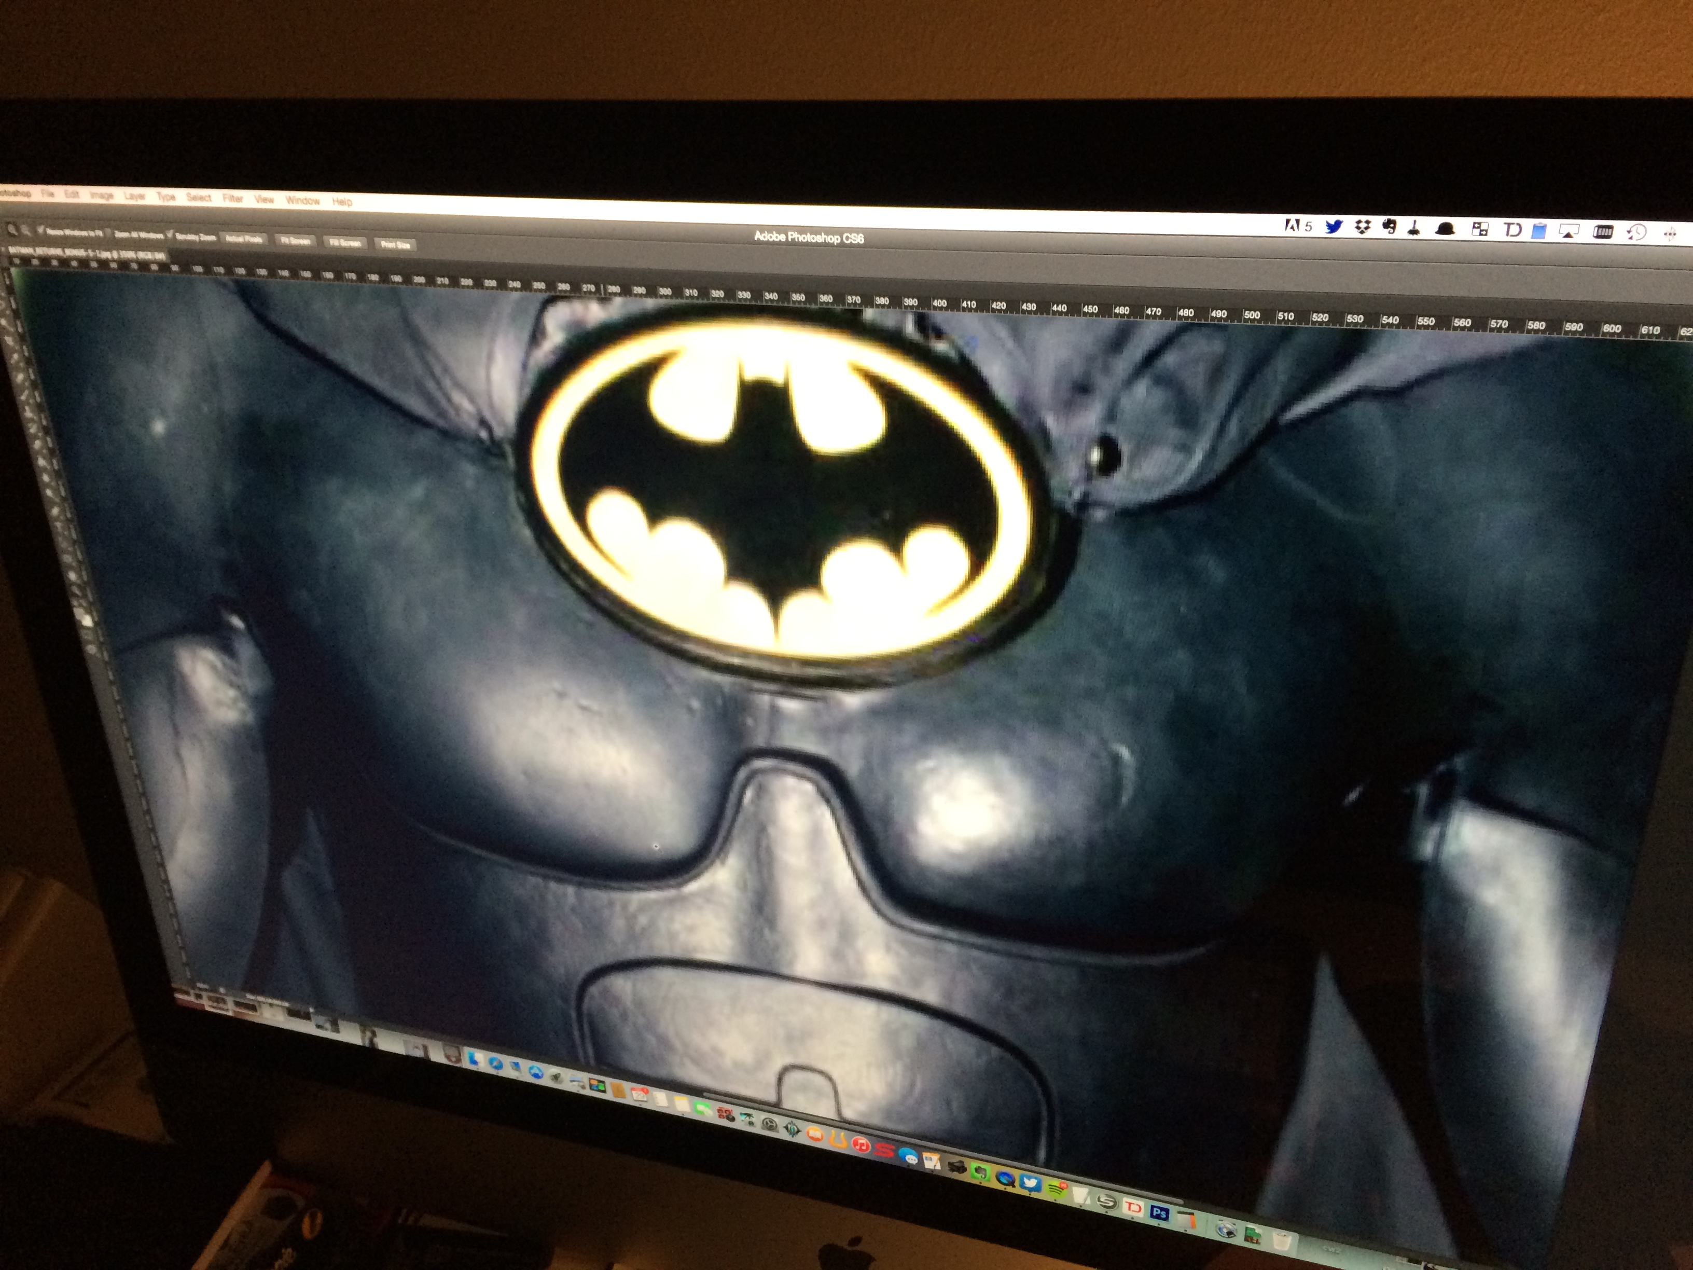Screen dimensions: 1693x1270
Task: Click the TD menu bar icon
Action: click(x=1513, y=230)
